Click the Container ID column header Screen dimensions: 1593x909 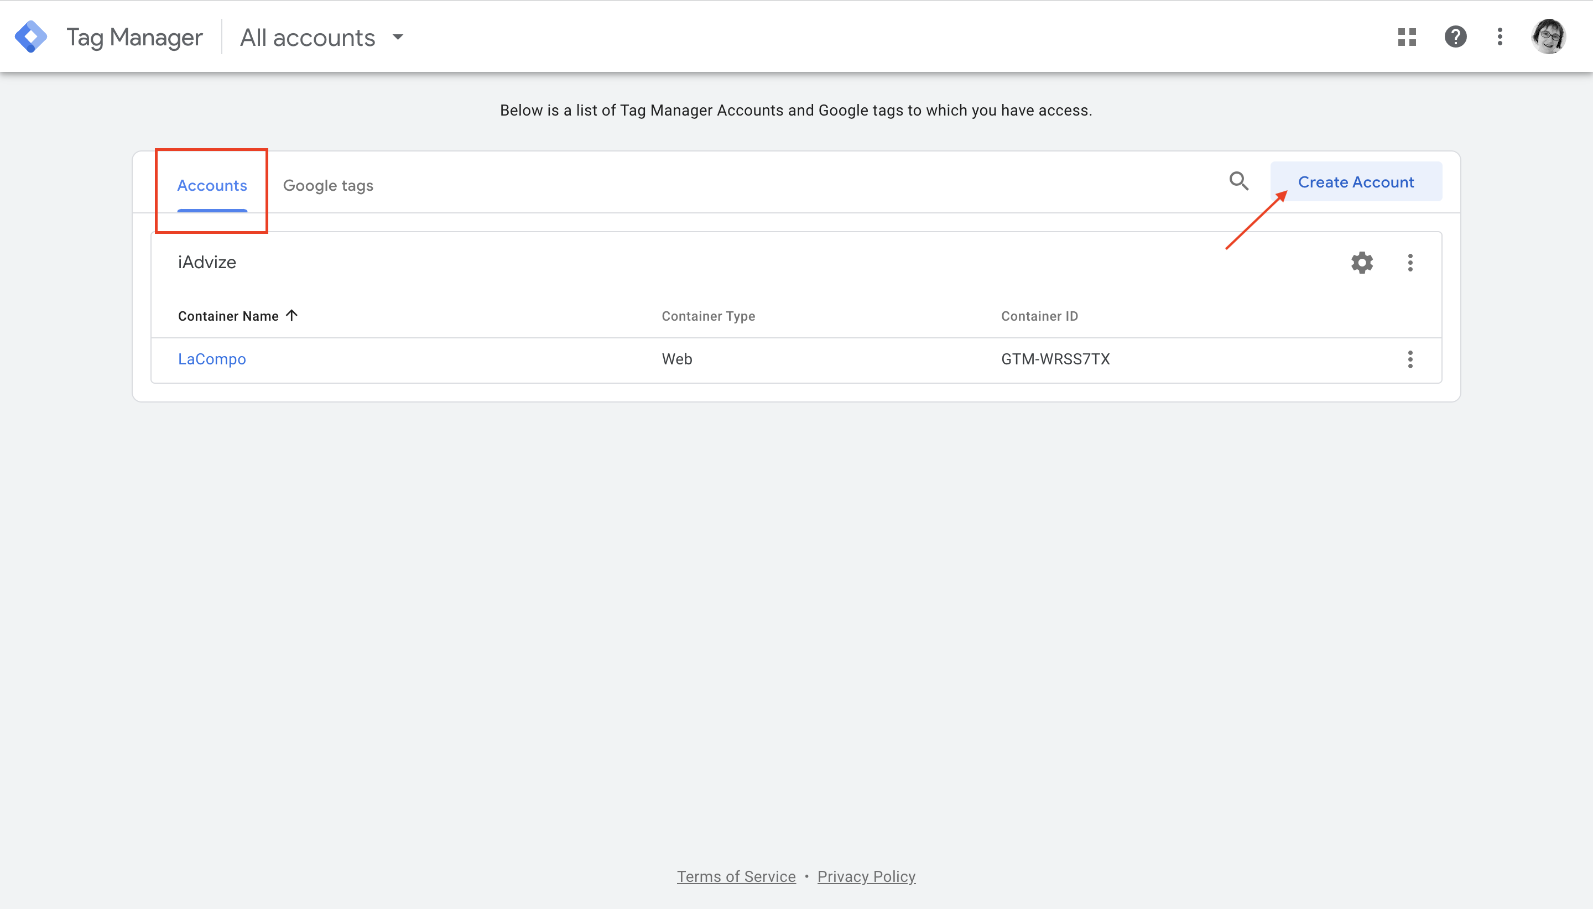[x=1039, y=316]
